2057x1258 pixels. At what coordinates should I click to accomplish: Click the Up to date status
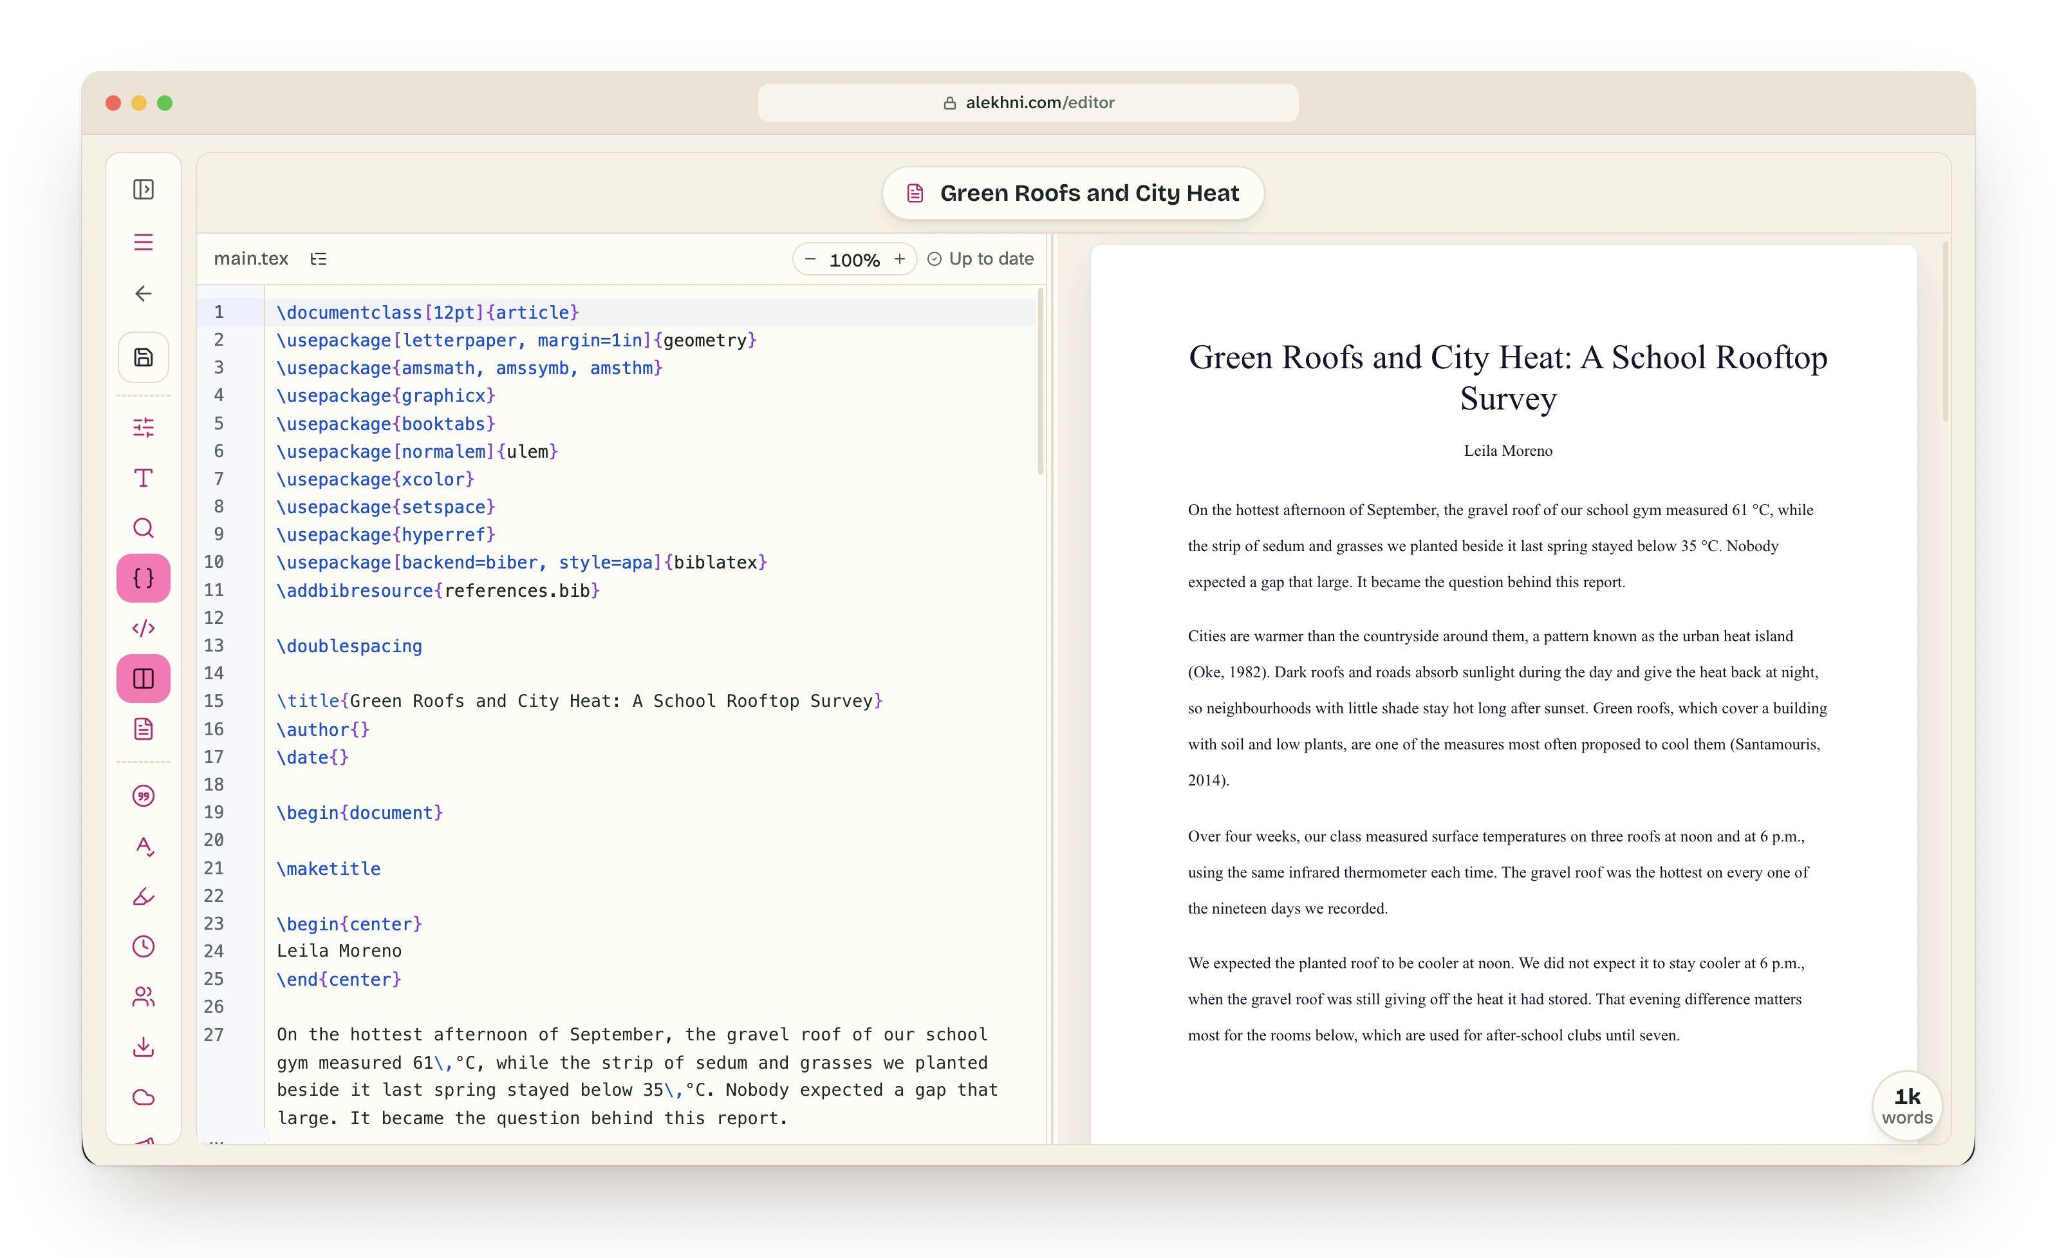click(x=981, y=259)
